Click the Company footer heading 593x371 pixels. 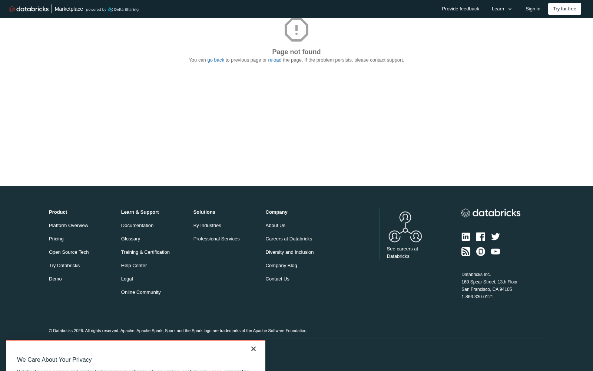point(276,212)
